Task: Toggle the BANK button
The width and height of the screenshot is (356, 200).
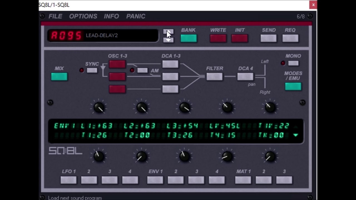Action: 189,38
